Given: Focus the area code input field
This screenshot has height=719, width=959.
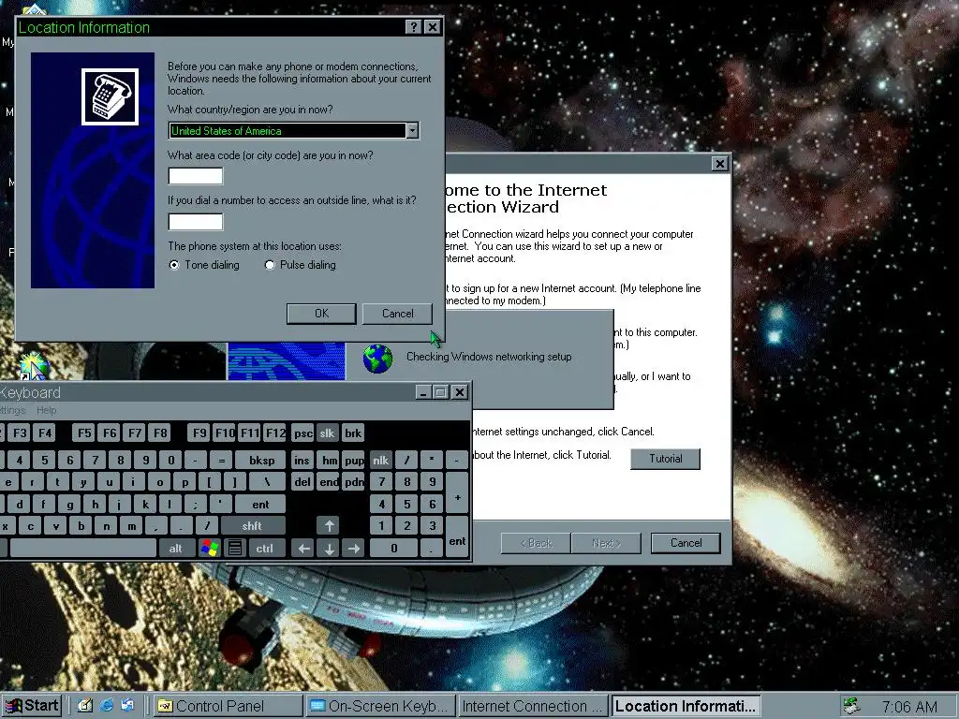Looking at the screenshot, I should [x=196, y=176].
